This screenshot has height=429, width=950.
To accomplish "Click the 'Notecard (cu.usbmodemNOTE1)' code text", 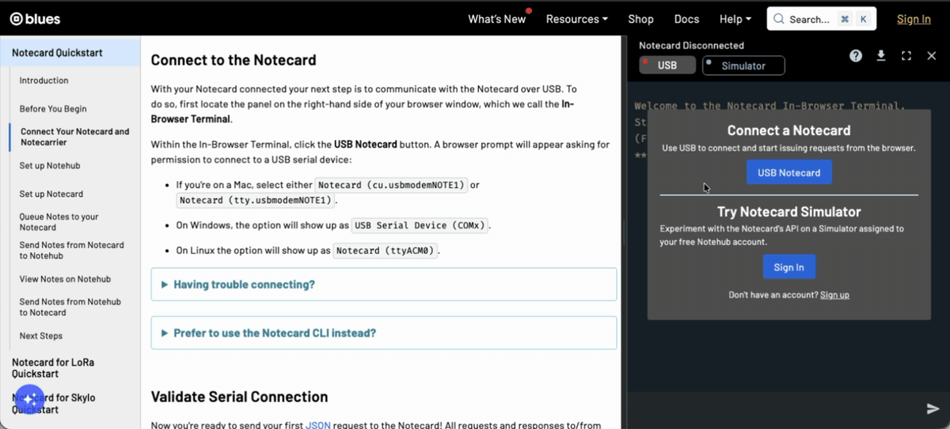I will (392, 185).
